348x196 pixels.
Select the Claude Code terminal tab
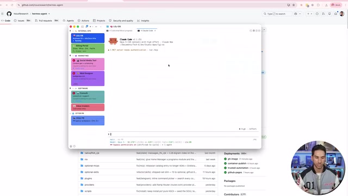(147, 30)
